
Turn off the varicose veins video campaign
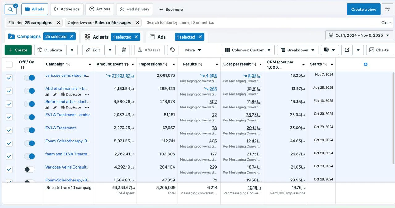coord(30,78)
